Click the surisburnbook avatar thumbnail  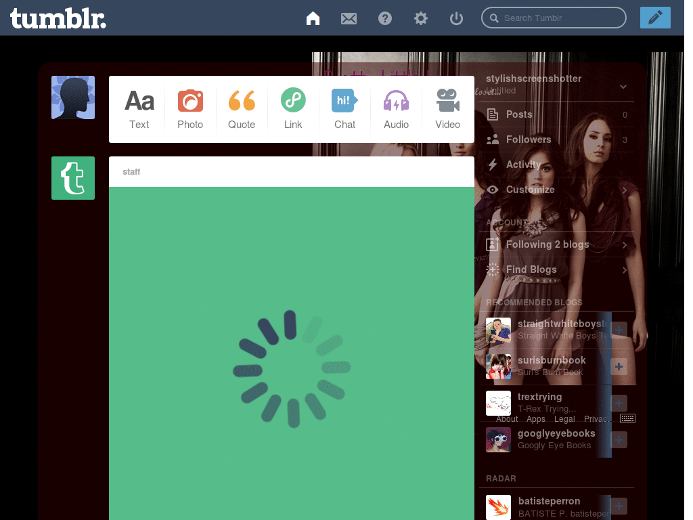pyautogui.click(x=498, y=366)
